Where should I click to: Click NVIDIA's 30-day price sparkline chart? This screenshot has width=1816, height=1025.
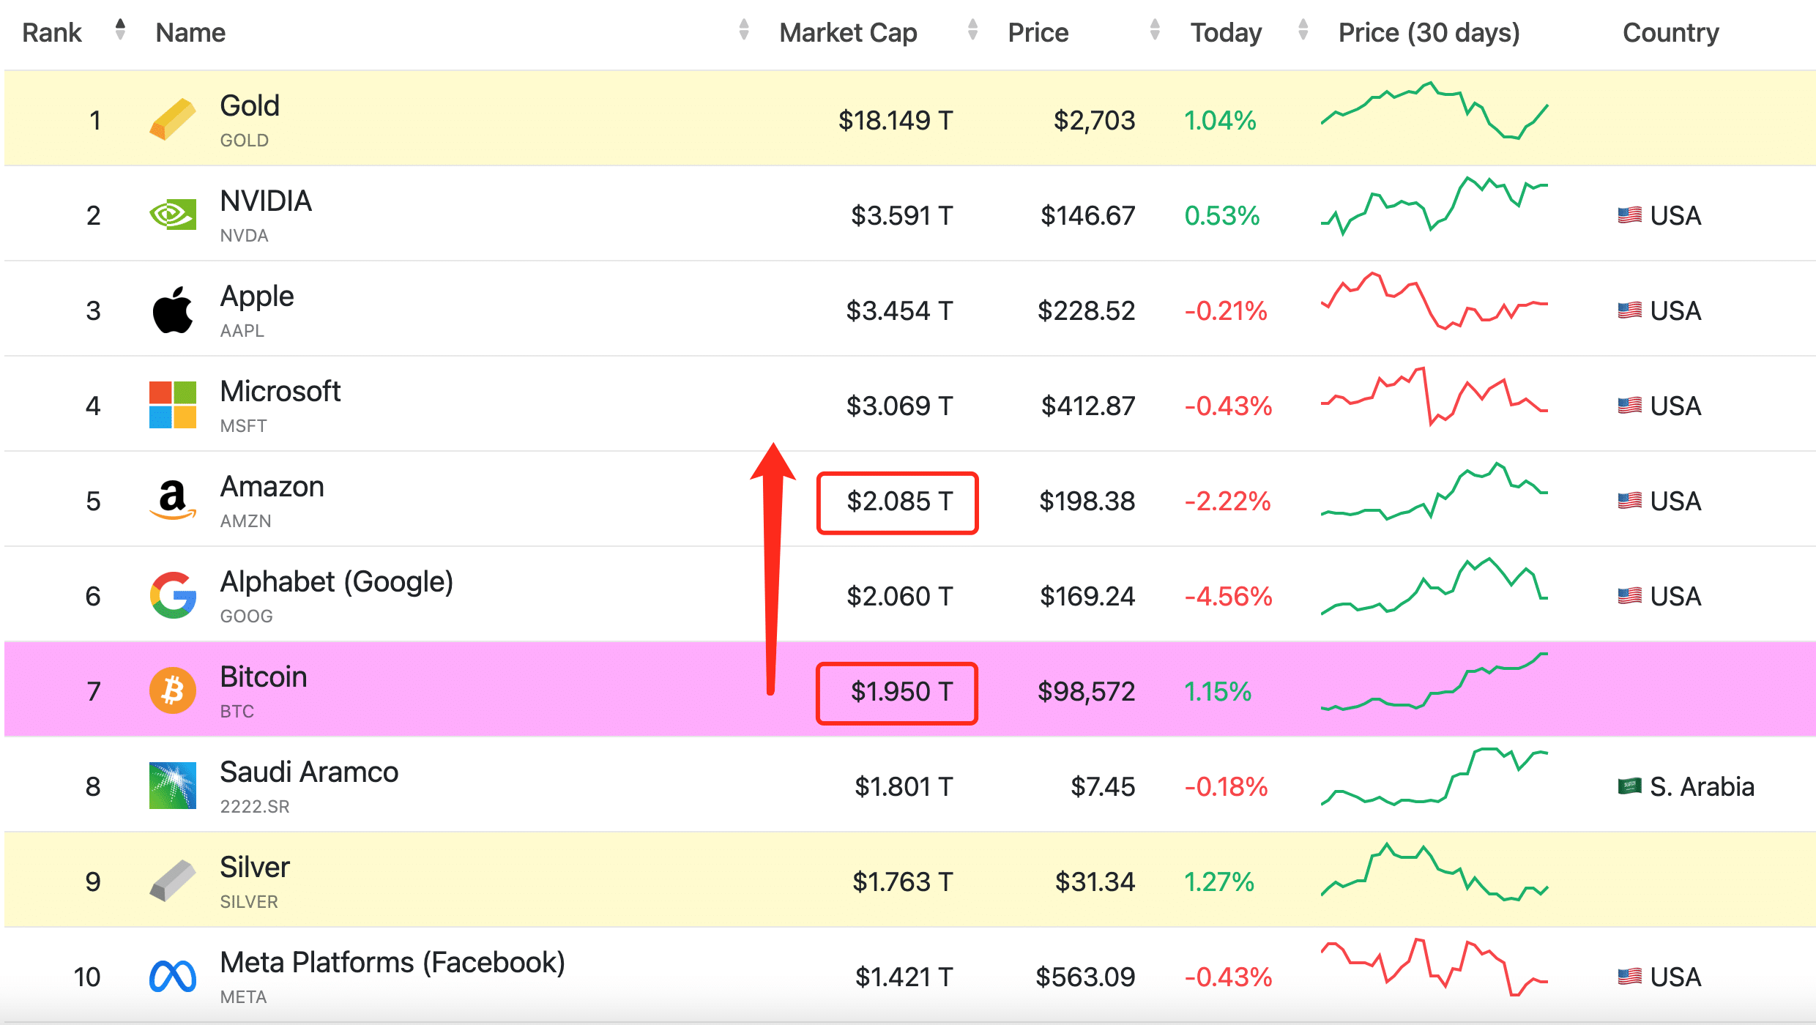click(1434, 206)
